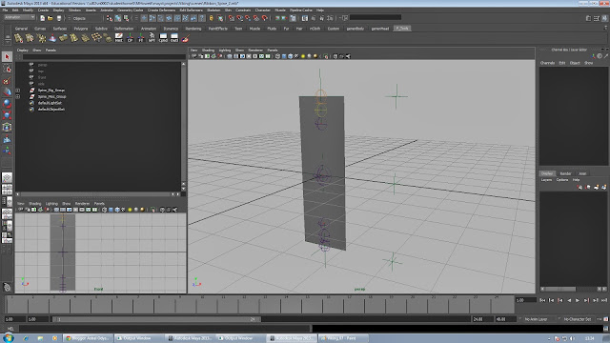The image size is (610, 343).
Task: Expand the Spine_Misc_Group node
Action: (17, 96)
